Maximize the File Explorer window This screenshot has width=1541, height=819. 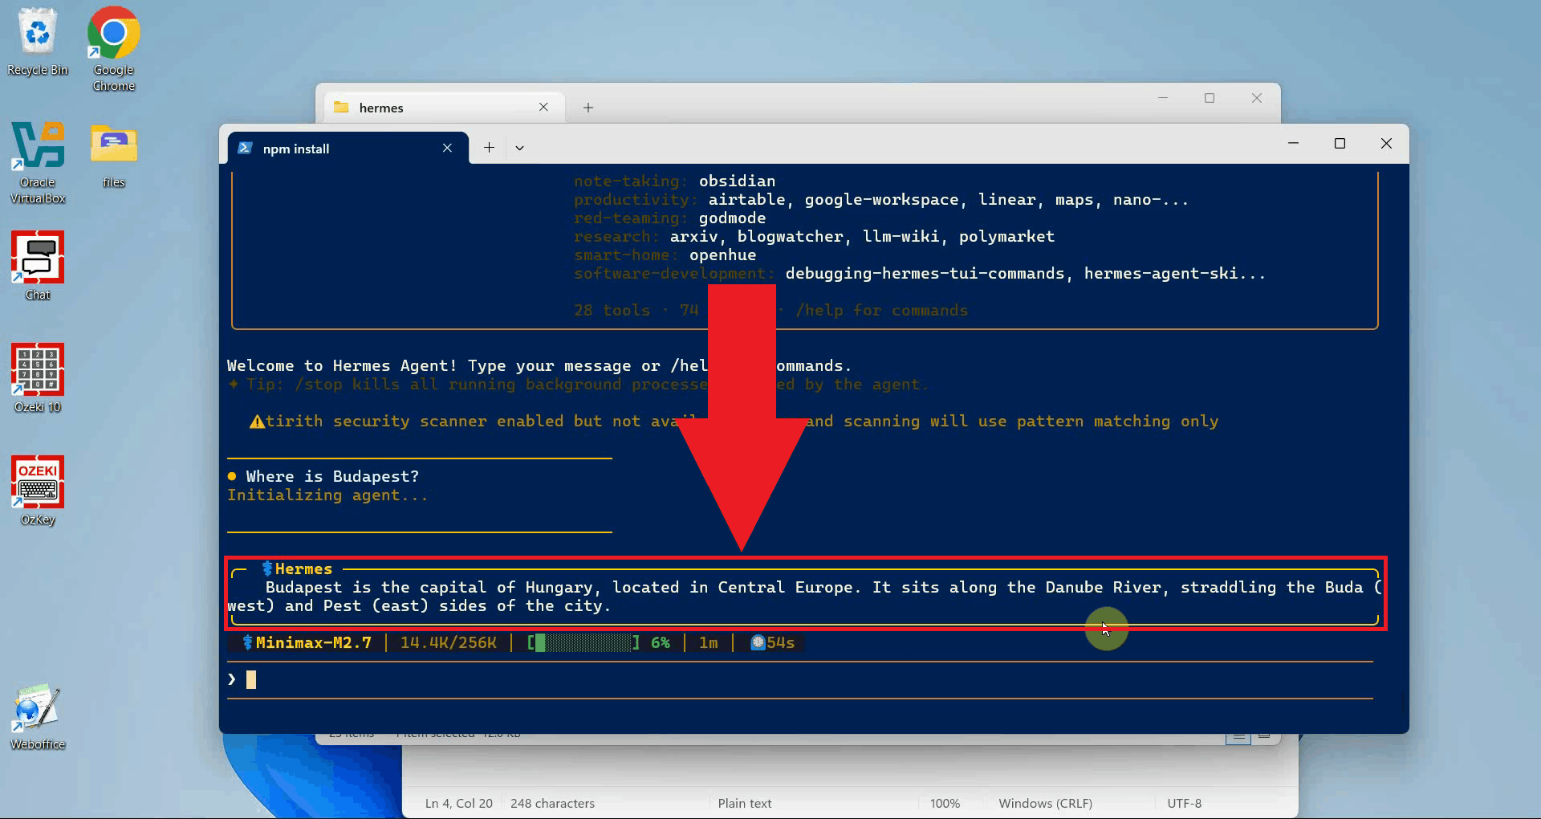click(1210, 98)
